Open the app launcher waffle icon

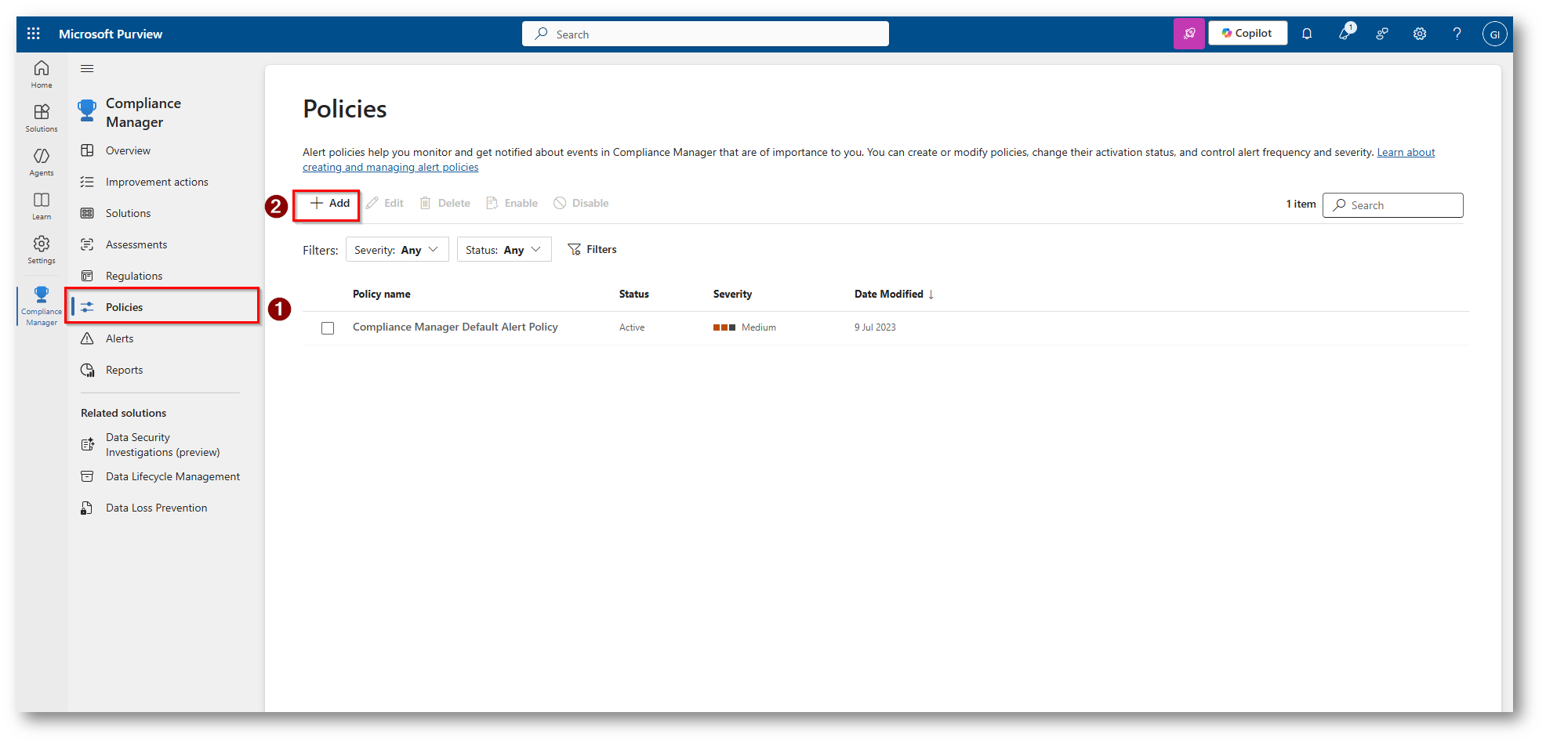(x=34, y=34)
